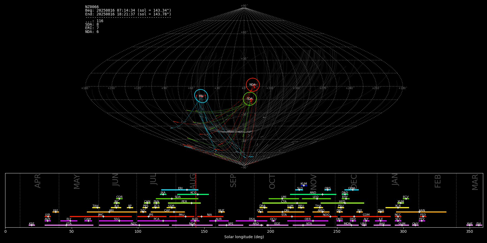Click the NZ0066 station label

point(92,7)
